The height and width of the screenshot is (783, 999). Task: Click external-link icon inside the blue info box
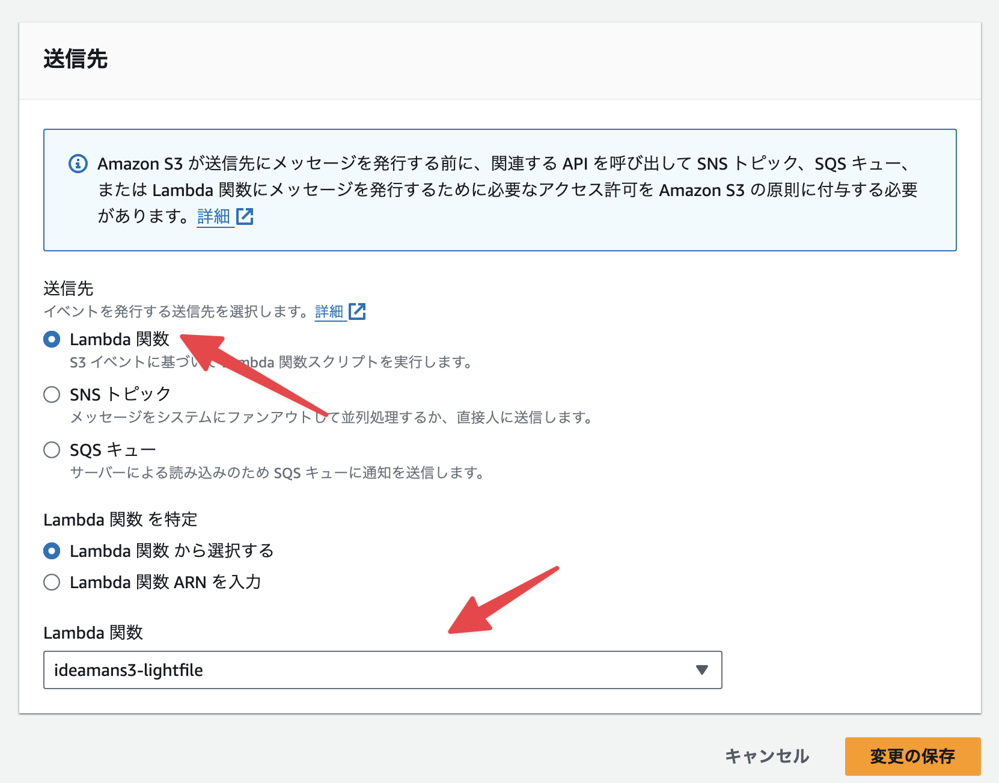245,216
